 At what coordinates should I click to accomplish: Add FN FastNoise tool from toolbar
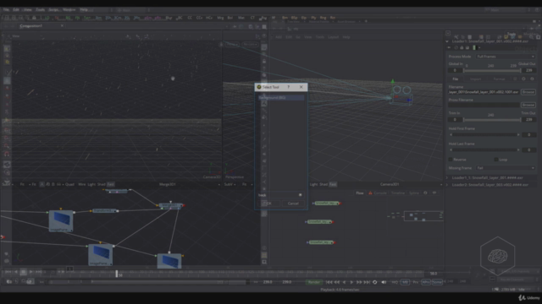[x=77, y=18]
